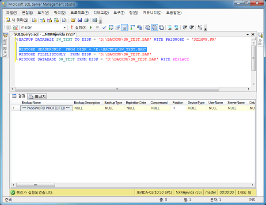Expand the standard toolbar overflow options
The width and height of the screenshot is (266, 205).
click(x=100, y=21)
